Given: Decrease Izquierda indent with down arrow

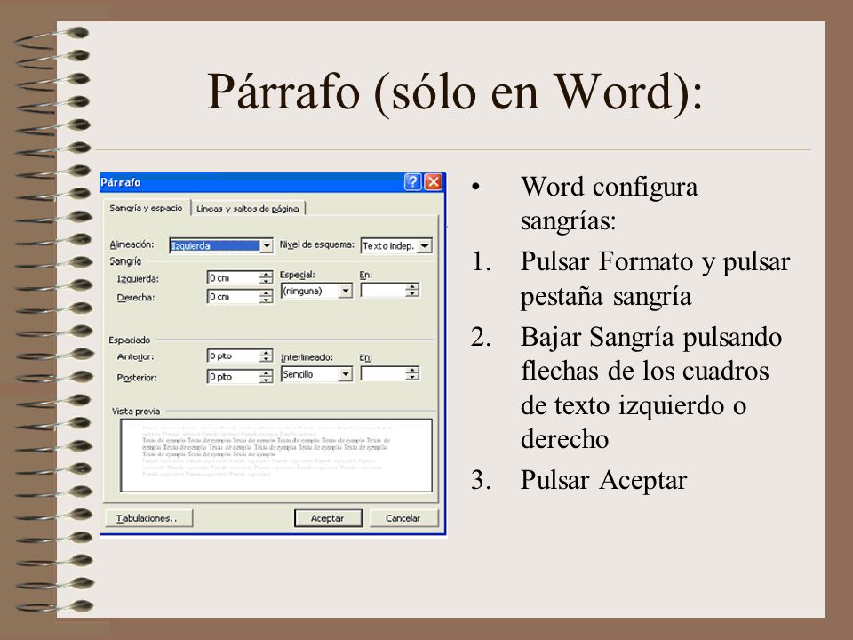Looking at the screenshot, I should pyautogui.click(x=266, y=282).
